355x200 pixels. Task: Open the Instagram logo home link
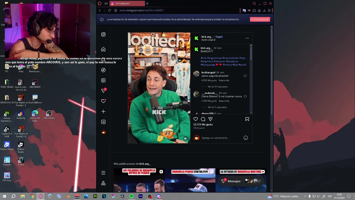pos(103,34)
